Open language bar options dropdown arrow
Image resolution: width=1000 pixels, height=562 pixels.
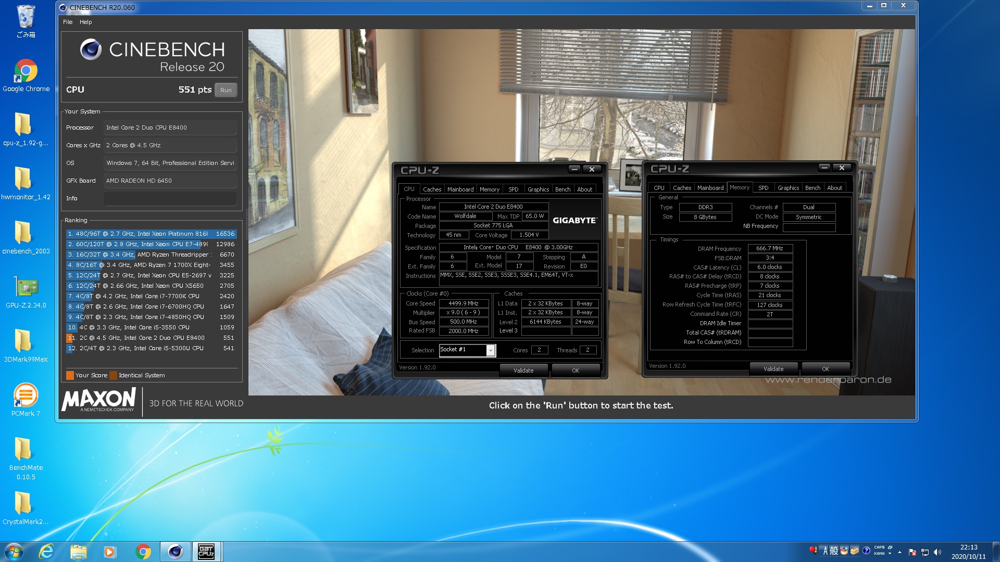click(x=890, y=554)
